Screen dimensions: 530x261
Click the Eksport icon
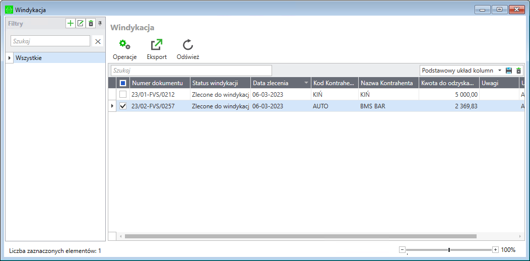click(157, 45)
